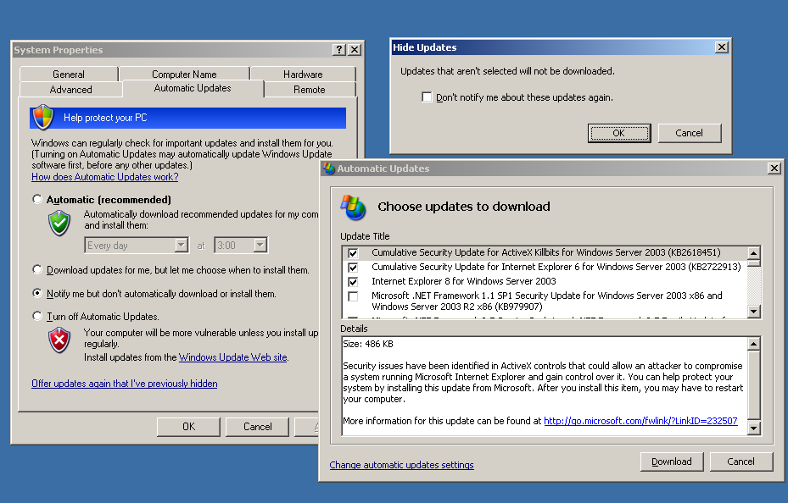
Task: Click the Help question mark in System Properties
Action: (x=339, y=50)
